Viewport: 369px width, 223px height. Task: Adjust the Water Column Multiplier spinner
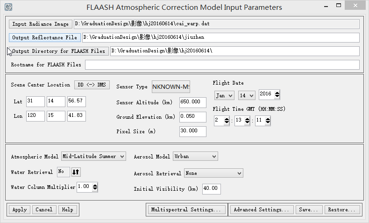95,187
